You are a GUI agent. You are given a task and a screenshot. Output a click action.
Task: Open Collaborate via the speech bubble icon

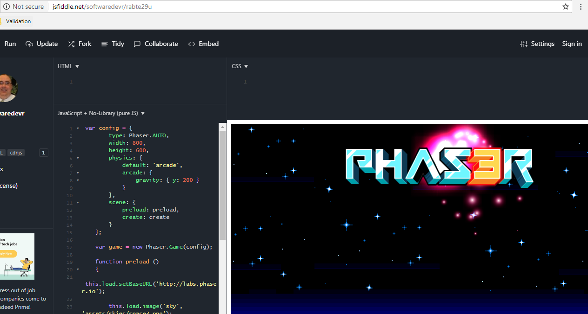click(137, 44)
